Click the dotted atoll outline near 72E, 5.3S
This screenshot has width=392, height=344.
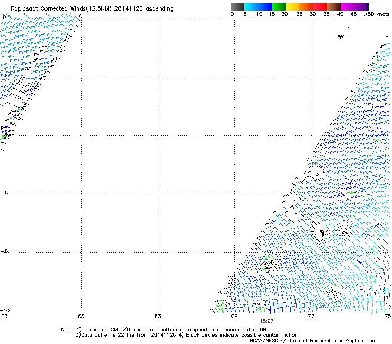click(307, 174)
